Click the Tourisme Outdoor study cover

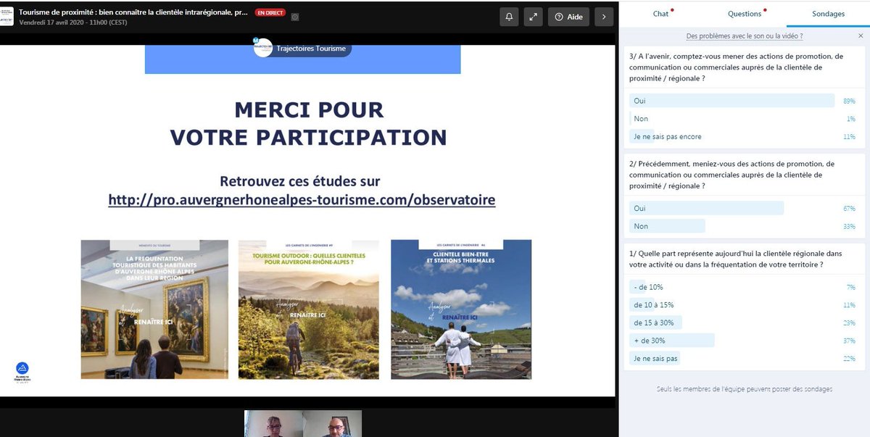coord(308,309)
